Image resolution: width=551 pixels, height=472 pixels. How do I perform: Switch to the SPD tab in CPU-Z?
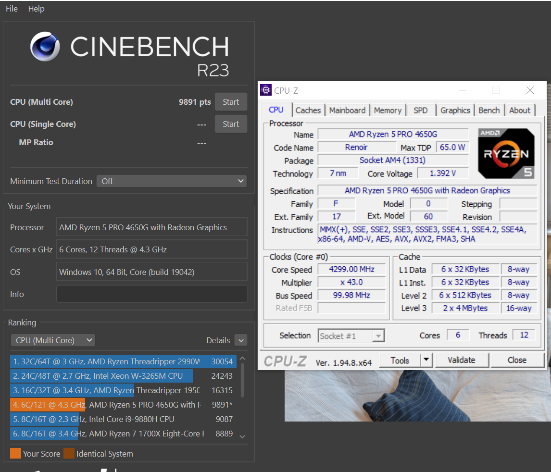pyautogui.click(x=421, y=110)
